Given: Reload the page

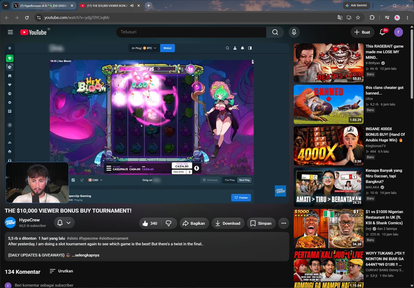Looking at the screenshot, I should point(27,17).
